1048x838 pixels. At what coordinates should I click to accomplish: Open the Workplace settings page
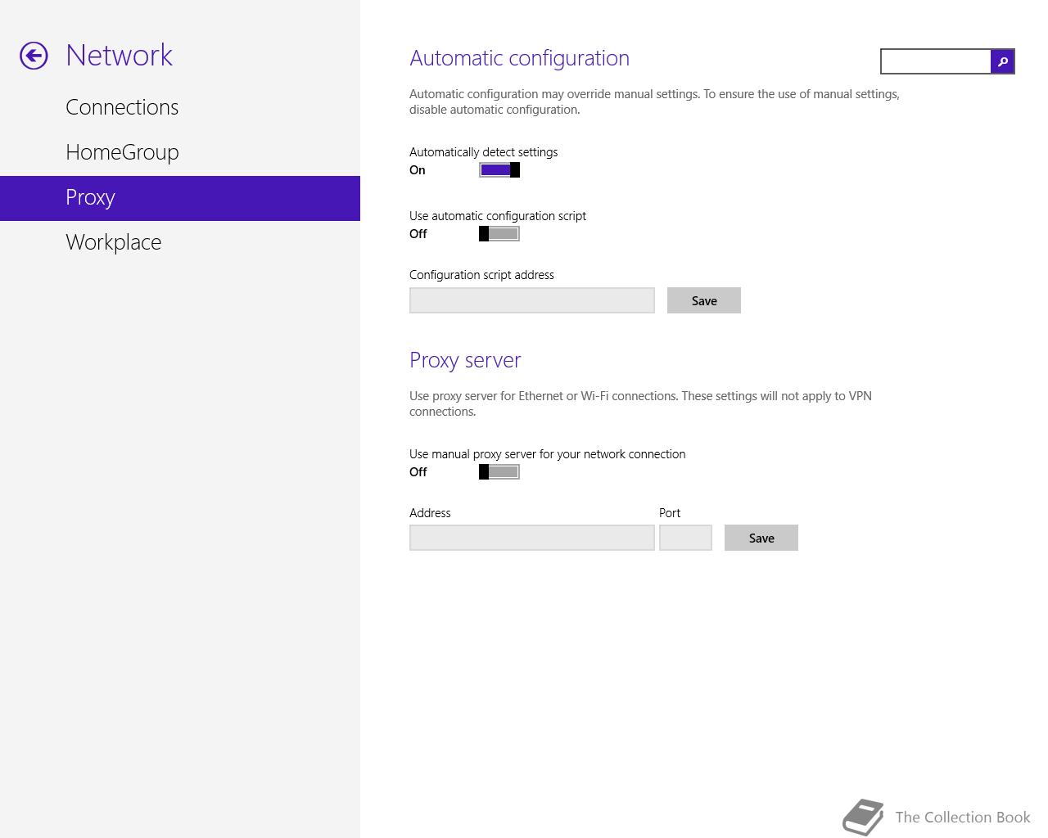pos(180,242)
